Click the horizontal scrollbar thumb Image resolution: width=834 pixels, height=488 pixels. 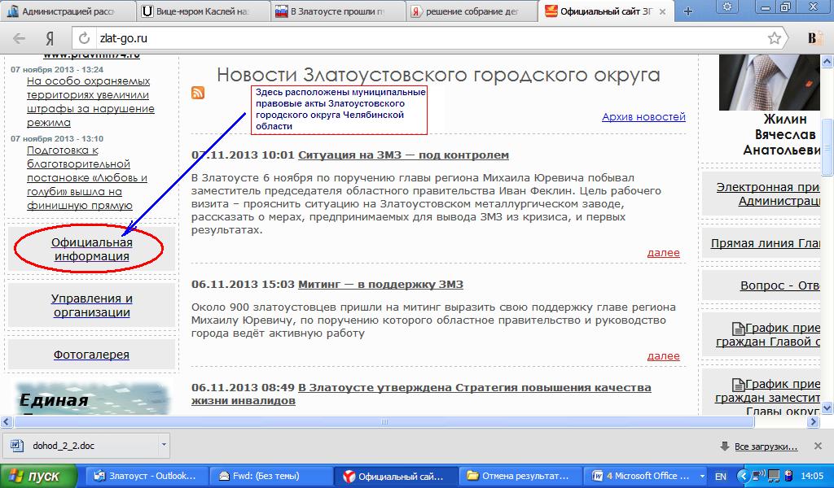click(384, 422)
